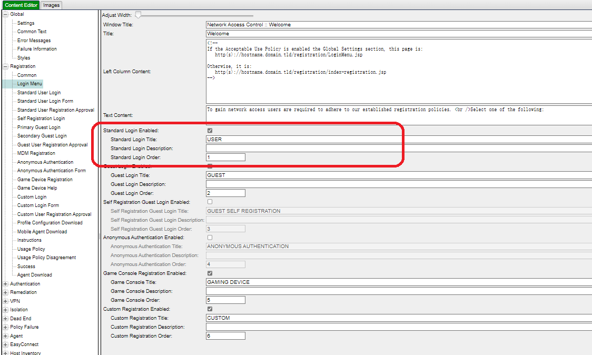The image size is (592, 355).
Task: Disable Standard Login Enabled checkbox
Action: pyautogui.click(x=210, y=130)
